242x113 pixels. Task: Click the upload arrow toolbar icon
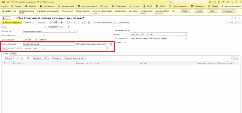click(83, 23)
